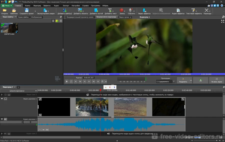Open the Экспорт menu tab
This screenshot has width=225, height=142.
(x=66, y=5)
